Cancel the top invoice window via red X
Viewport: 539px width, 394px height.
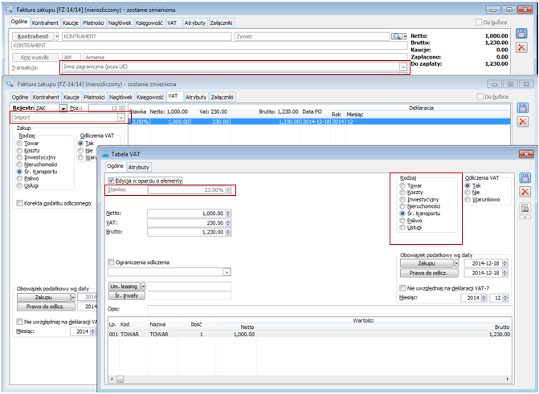pos(521,47)
